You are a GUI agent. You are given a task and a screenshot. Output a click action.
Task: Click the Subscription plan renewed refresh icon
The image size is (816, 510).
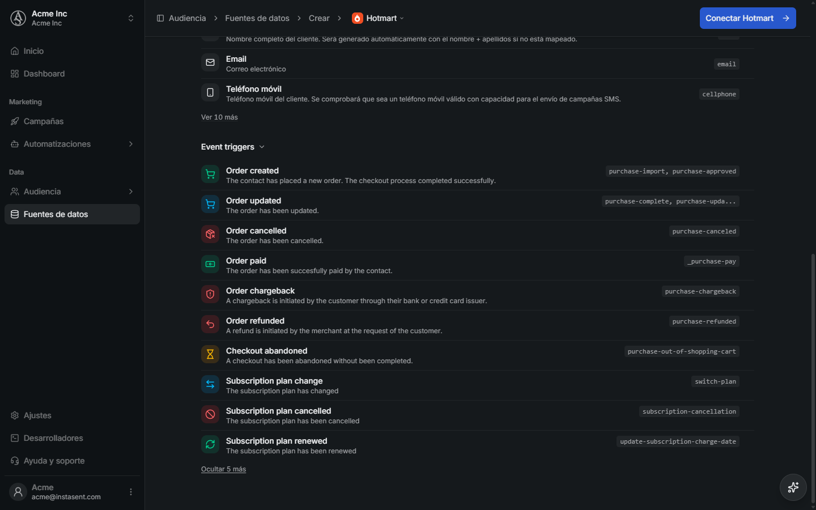[x=210, y=445]
